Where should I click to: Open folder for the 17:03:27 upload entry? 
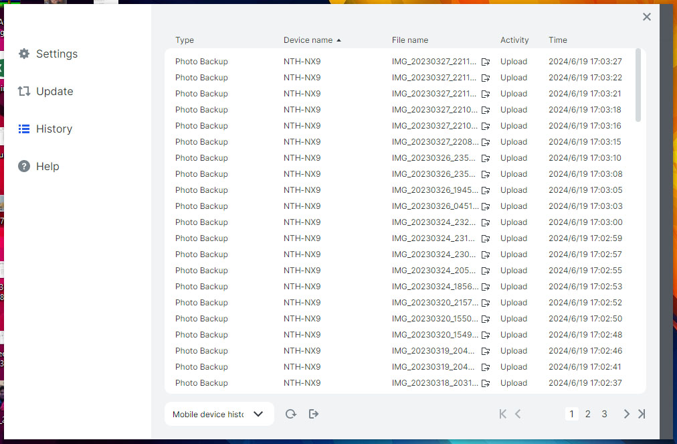(x=486, y=62)
